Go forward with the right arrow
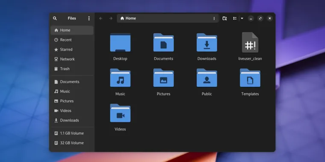This screenshot has height=162, width=325. 111,18
